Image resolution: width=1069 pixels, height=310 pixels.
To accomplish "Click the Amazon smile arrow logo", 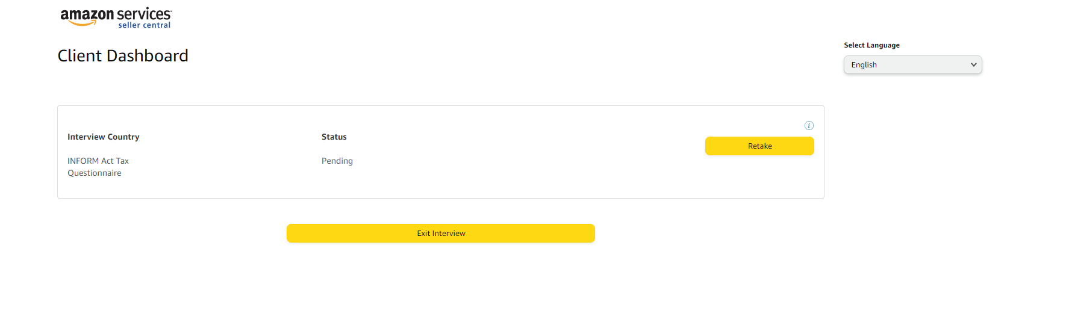I will coord(83,23).
